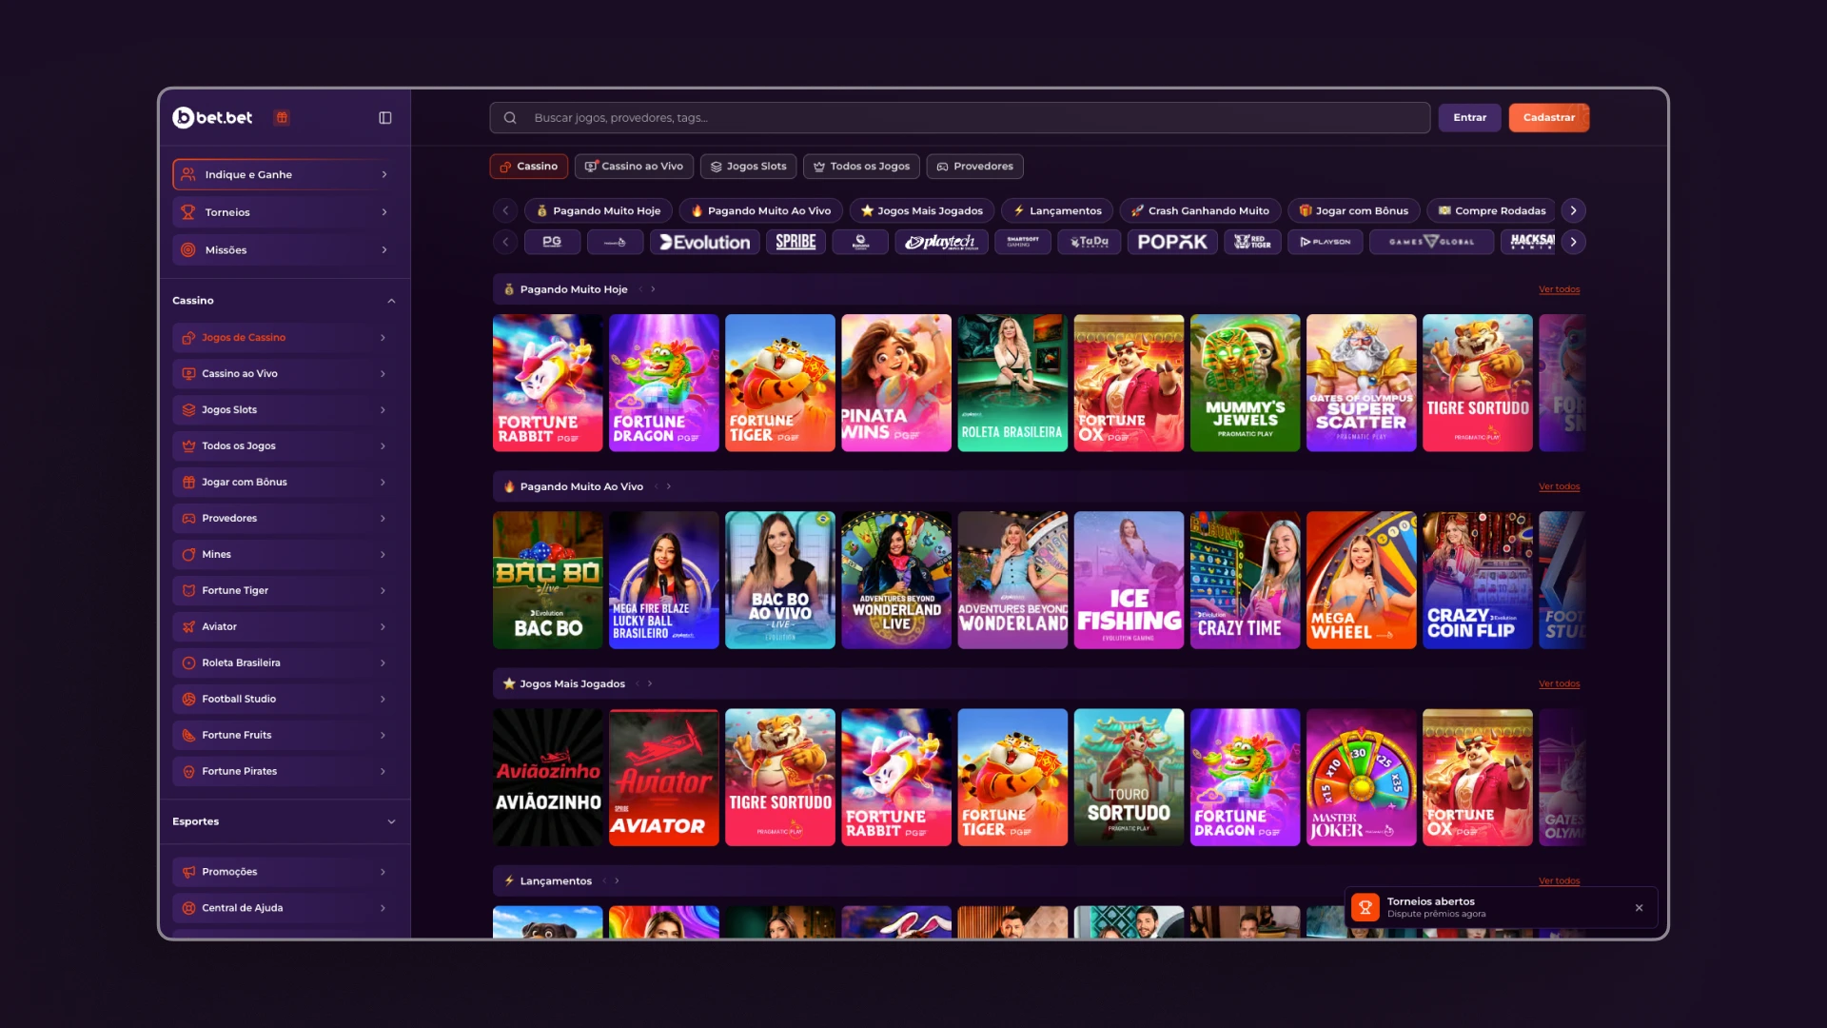Filter by Playtech provider logo
This screenshot has width=1827, height=1028.
click(x=941, y=243)
